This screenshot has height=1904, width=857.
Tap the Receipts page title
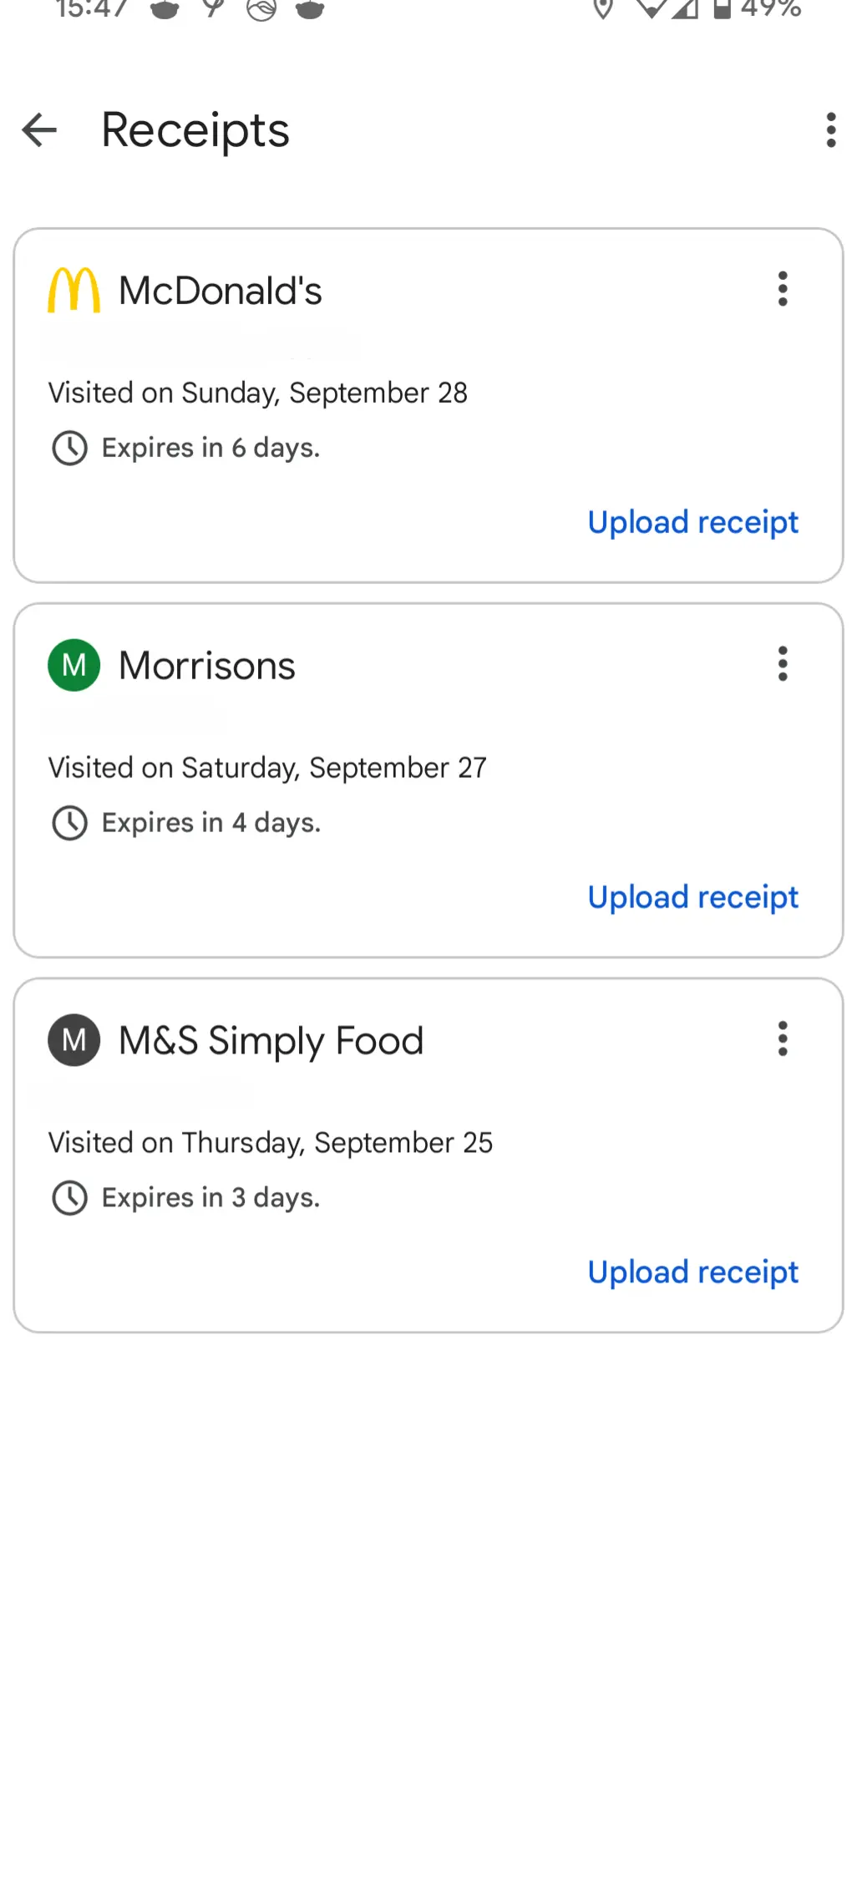click(195, 130)
